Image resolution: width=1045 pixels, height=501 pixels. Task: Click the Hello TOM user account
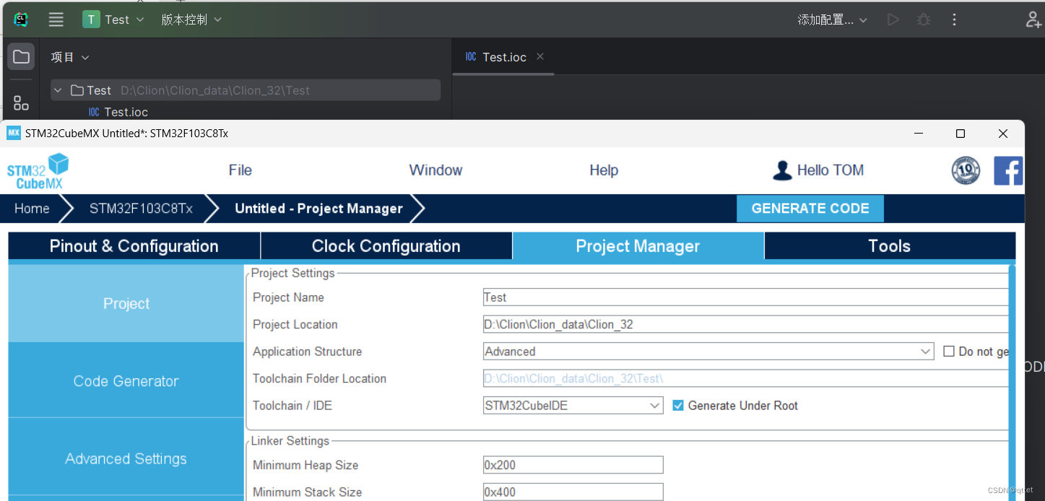click(x=818, y=170)
